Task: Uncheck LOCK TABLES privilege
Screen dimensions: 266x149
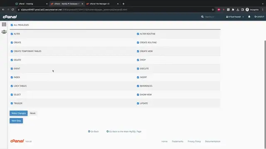Action: 12,86
